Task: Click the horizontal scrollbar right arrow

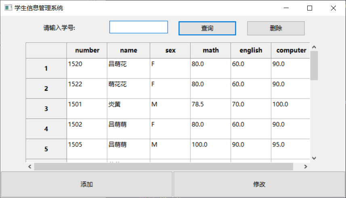Action: pos(305,167)
